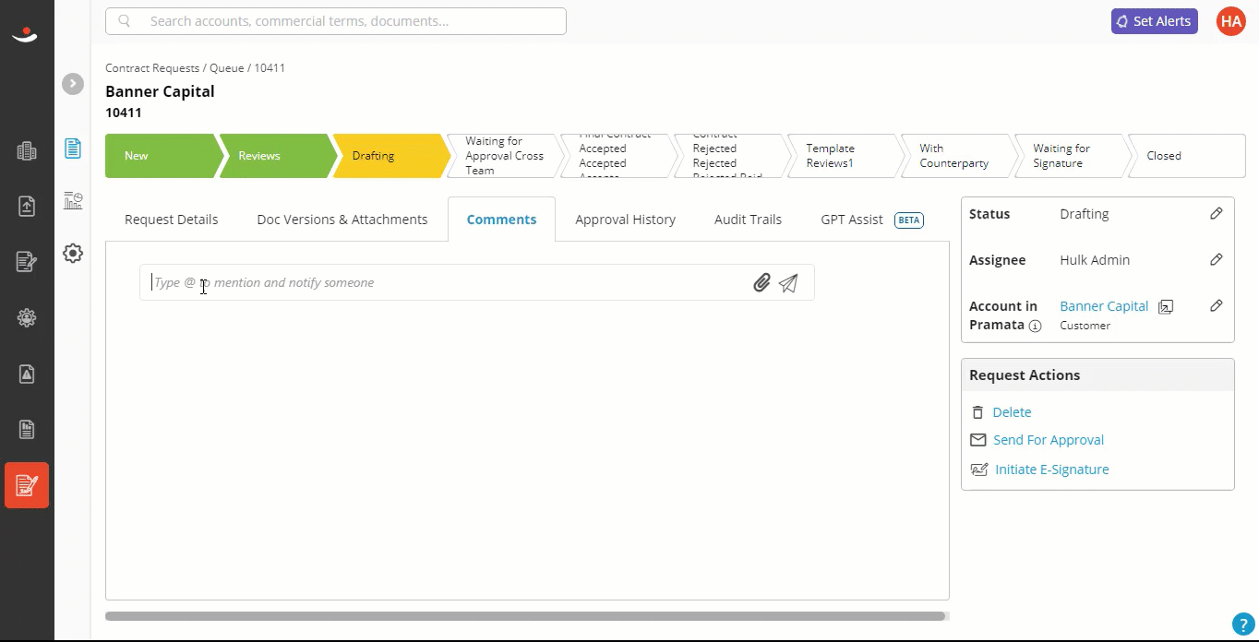Image resolution: width=1259 pixels, height=642 pixels.
Task: Click the 10411 request number under heading
Action: click(124, 113)
